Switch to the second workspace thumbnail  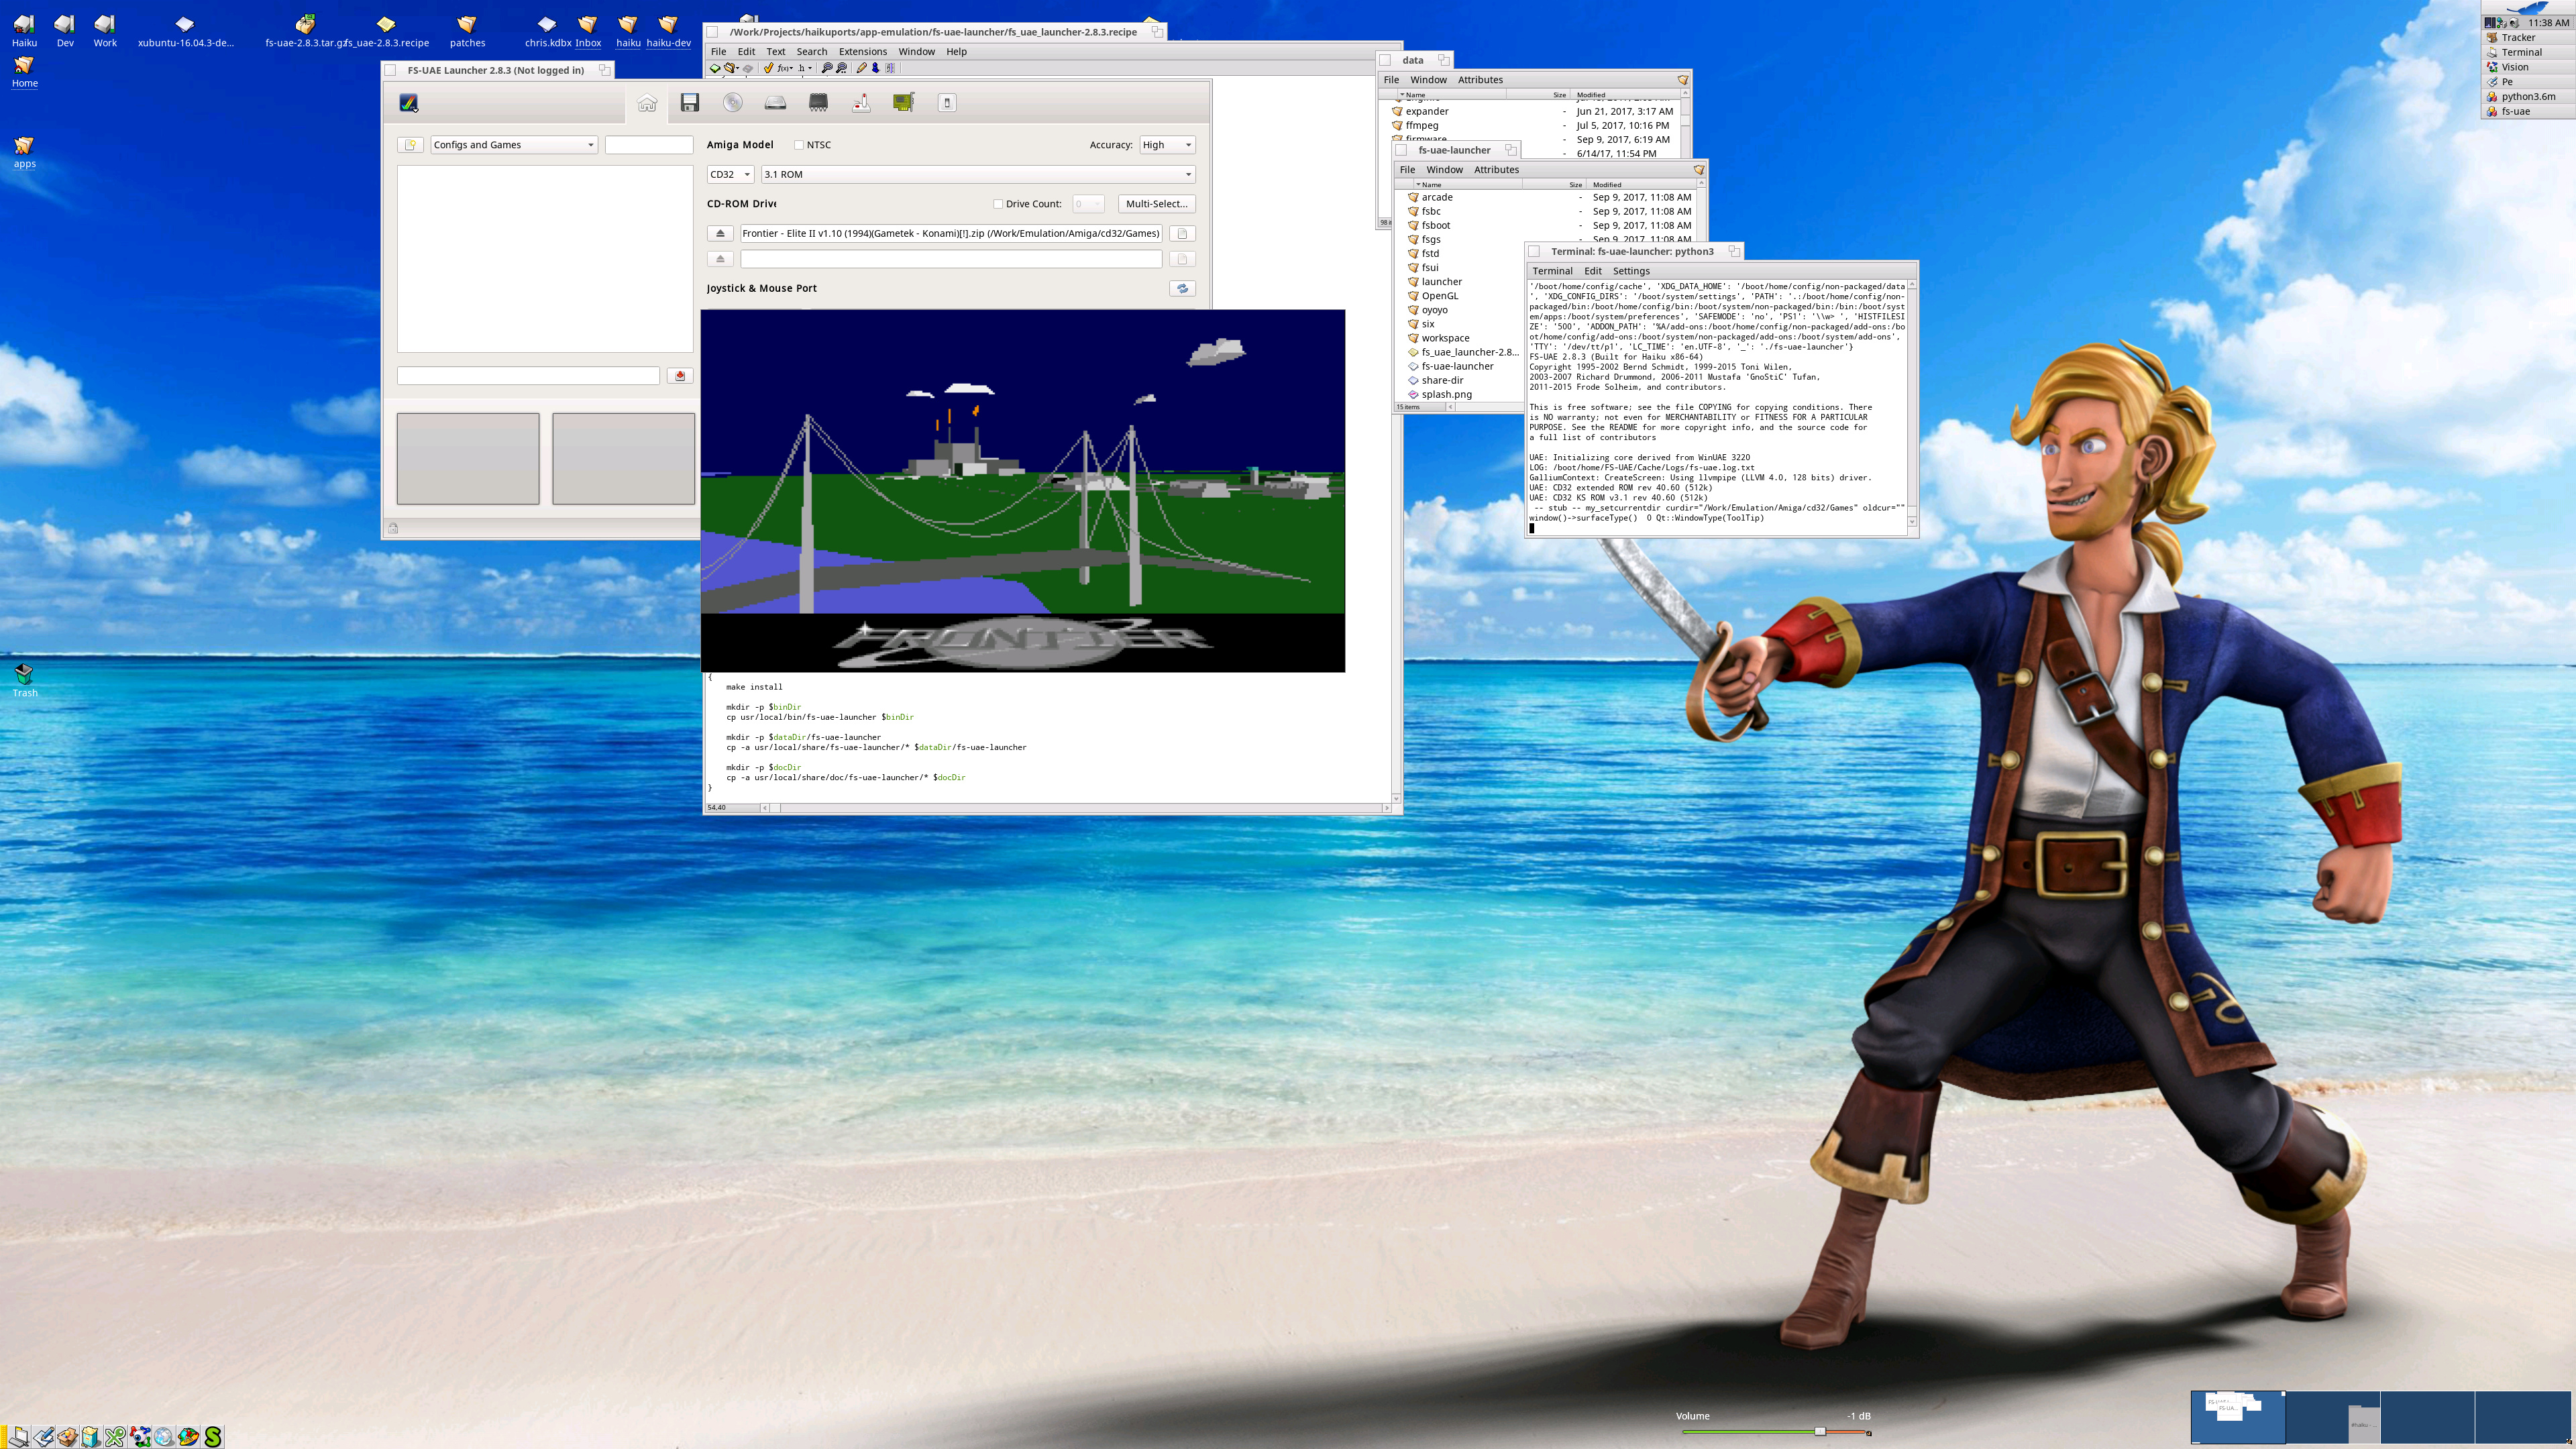click(x=2332, y=1418)
